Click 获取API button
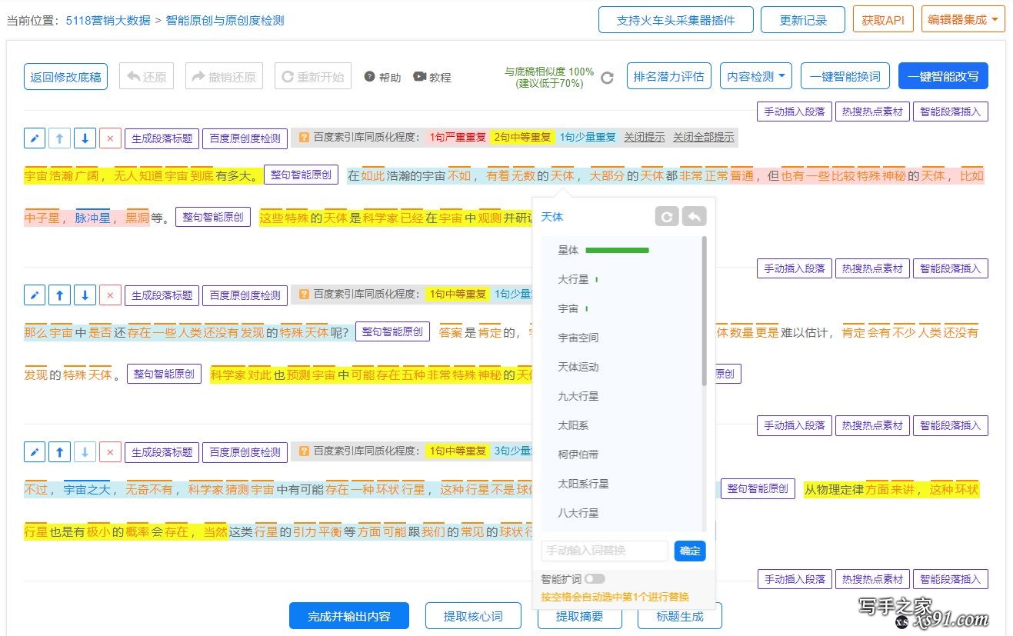1013x636 pixels. [883, 20]
